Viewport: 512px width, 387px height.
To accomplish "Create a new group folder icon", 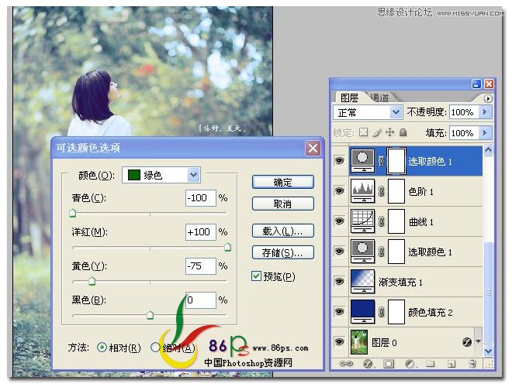I will [431, 364].
